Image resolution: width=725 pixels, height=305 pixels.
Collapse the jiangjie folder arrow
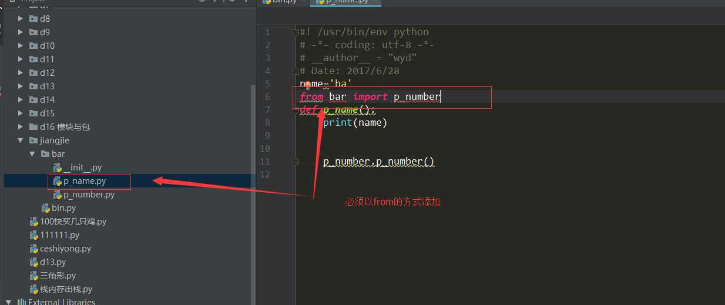click(21, 140)
